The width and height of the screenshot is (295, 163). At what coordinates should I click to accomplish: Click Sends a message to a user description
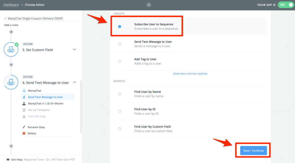click(x=153, y=46)
